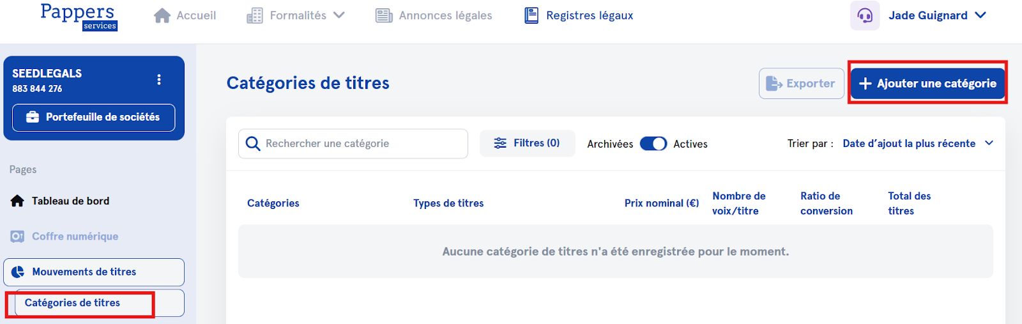Toggle the Archivées/Actives switch

point(653,144)
